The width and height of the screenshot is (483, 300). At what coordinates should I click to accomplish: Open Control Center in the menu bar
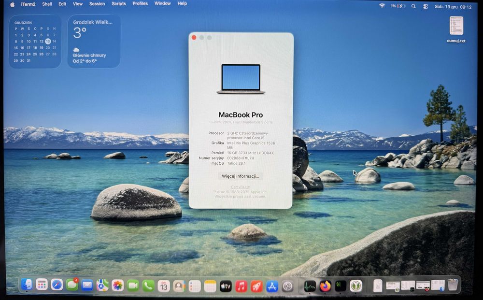pyautogui.click(x=426, y=6)
